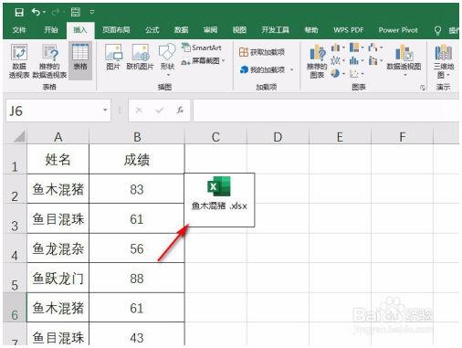Open the 三维地图 3D map button
Image resolution: width=462 pixels, height=348 pixels.
pyautogui.click(x=444, y=61)
